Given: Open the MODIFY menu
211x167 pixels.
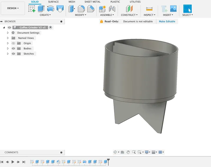Looking at the screenshot, I should click(81, 15).
